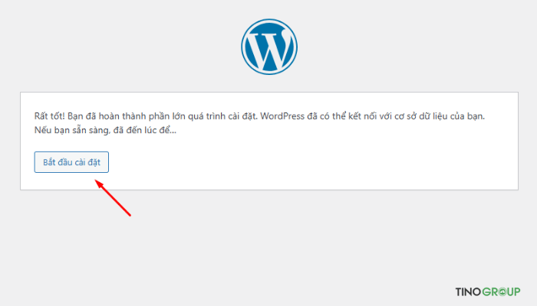
Task: Click the 'Bắt đầu cài đặt' button
Action: point(71,162)
